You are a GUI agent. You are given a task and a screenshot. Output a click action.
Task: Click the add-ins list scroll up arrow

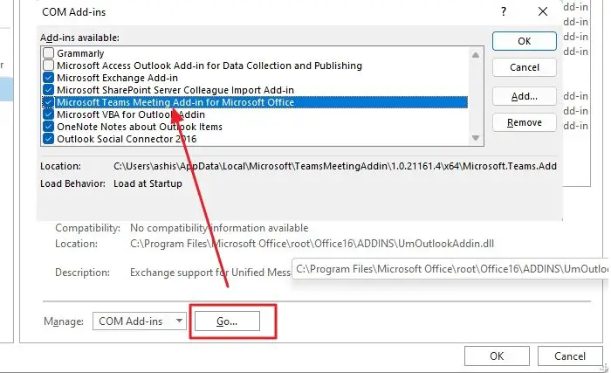(476, 55)
